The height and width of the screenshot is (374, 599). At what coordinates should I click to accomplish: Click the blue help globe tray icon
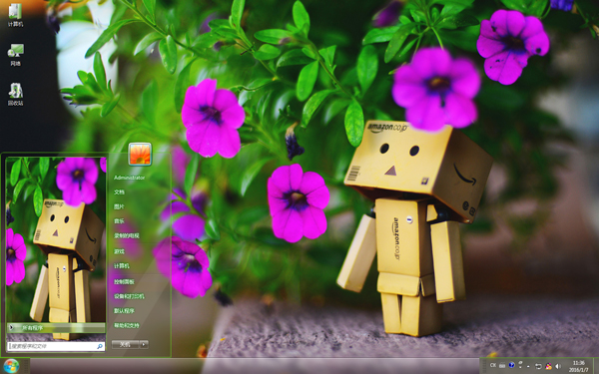[512, 366]
